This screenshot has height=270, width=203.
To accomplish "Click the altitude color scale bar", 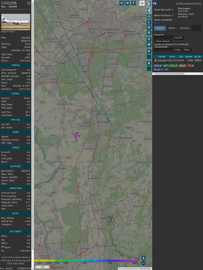I will [x=86, y=261].
